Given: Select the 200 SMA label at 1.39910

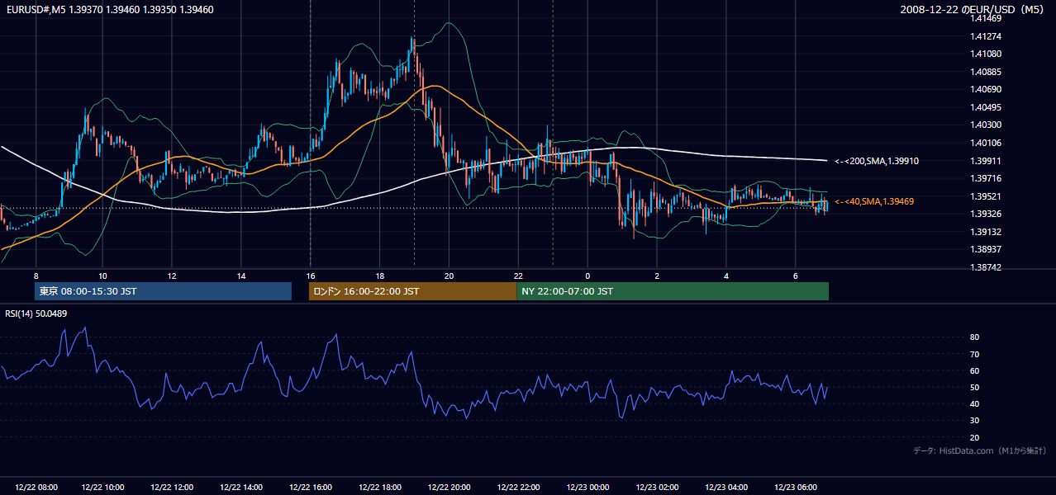Looking at the screenshot, I should click(877, 161).
